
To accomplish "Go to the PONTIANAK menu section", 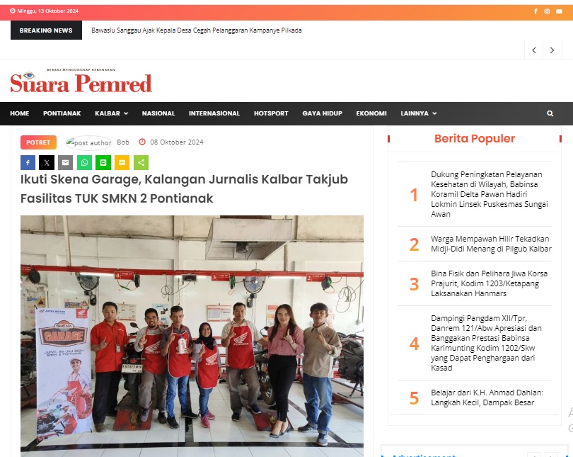I will pyautogui.click(x=62, y=113).
